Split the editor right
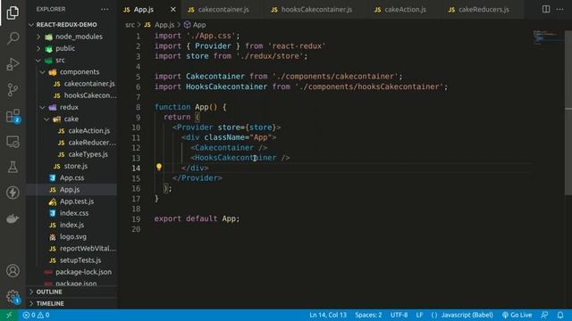This screenshot has height=321, width=572. coord(546,9)
